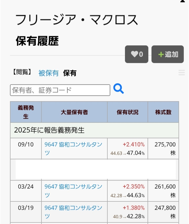Screen dimensions: 189x224
Task: Click the 保有者、証券コード search field
Action: (x=60, y=90)
